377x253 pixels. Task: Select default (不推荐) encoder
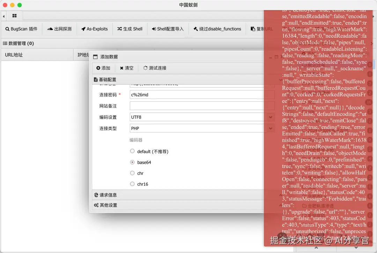[132, 151]
